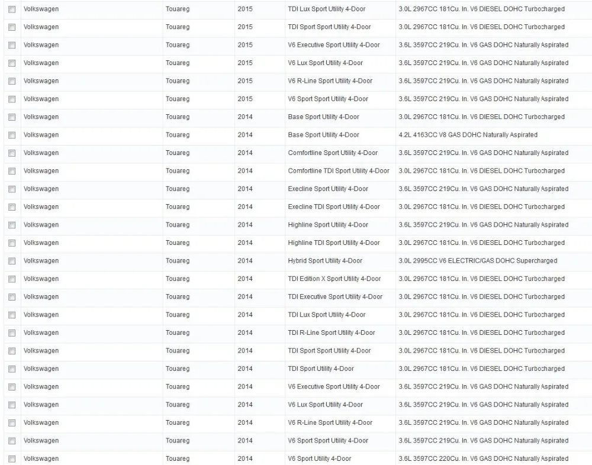Screen dimensions: 592x465
Task: Click 'Comfortline TDI Sport Utility 4-Door' cell
Action: (338, 171)
